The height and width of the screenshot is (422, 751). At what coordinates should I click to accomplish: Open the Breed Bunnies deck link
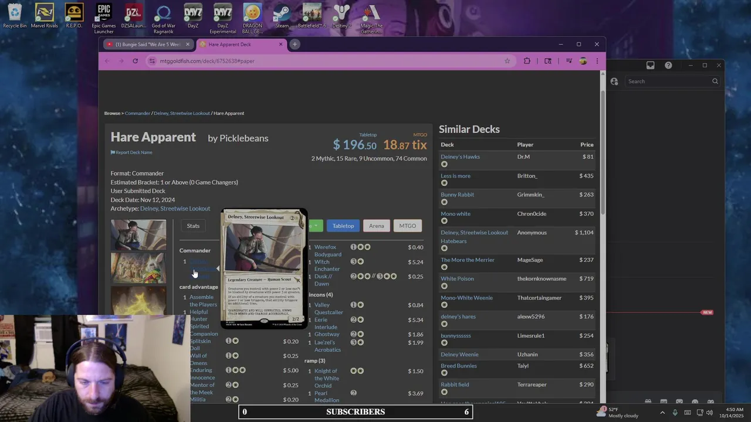click(x=459, y=366)
